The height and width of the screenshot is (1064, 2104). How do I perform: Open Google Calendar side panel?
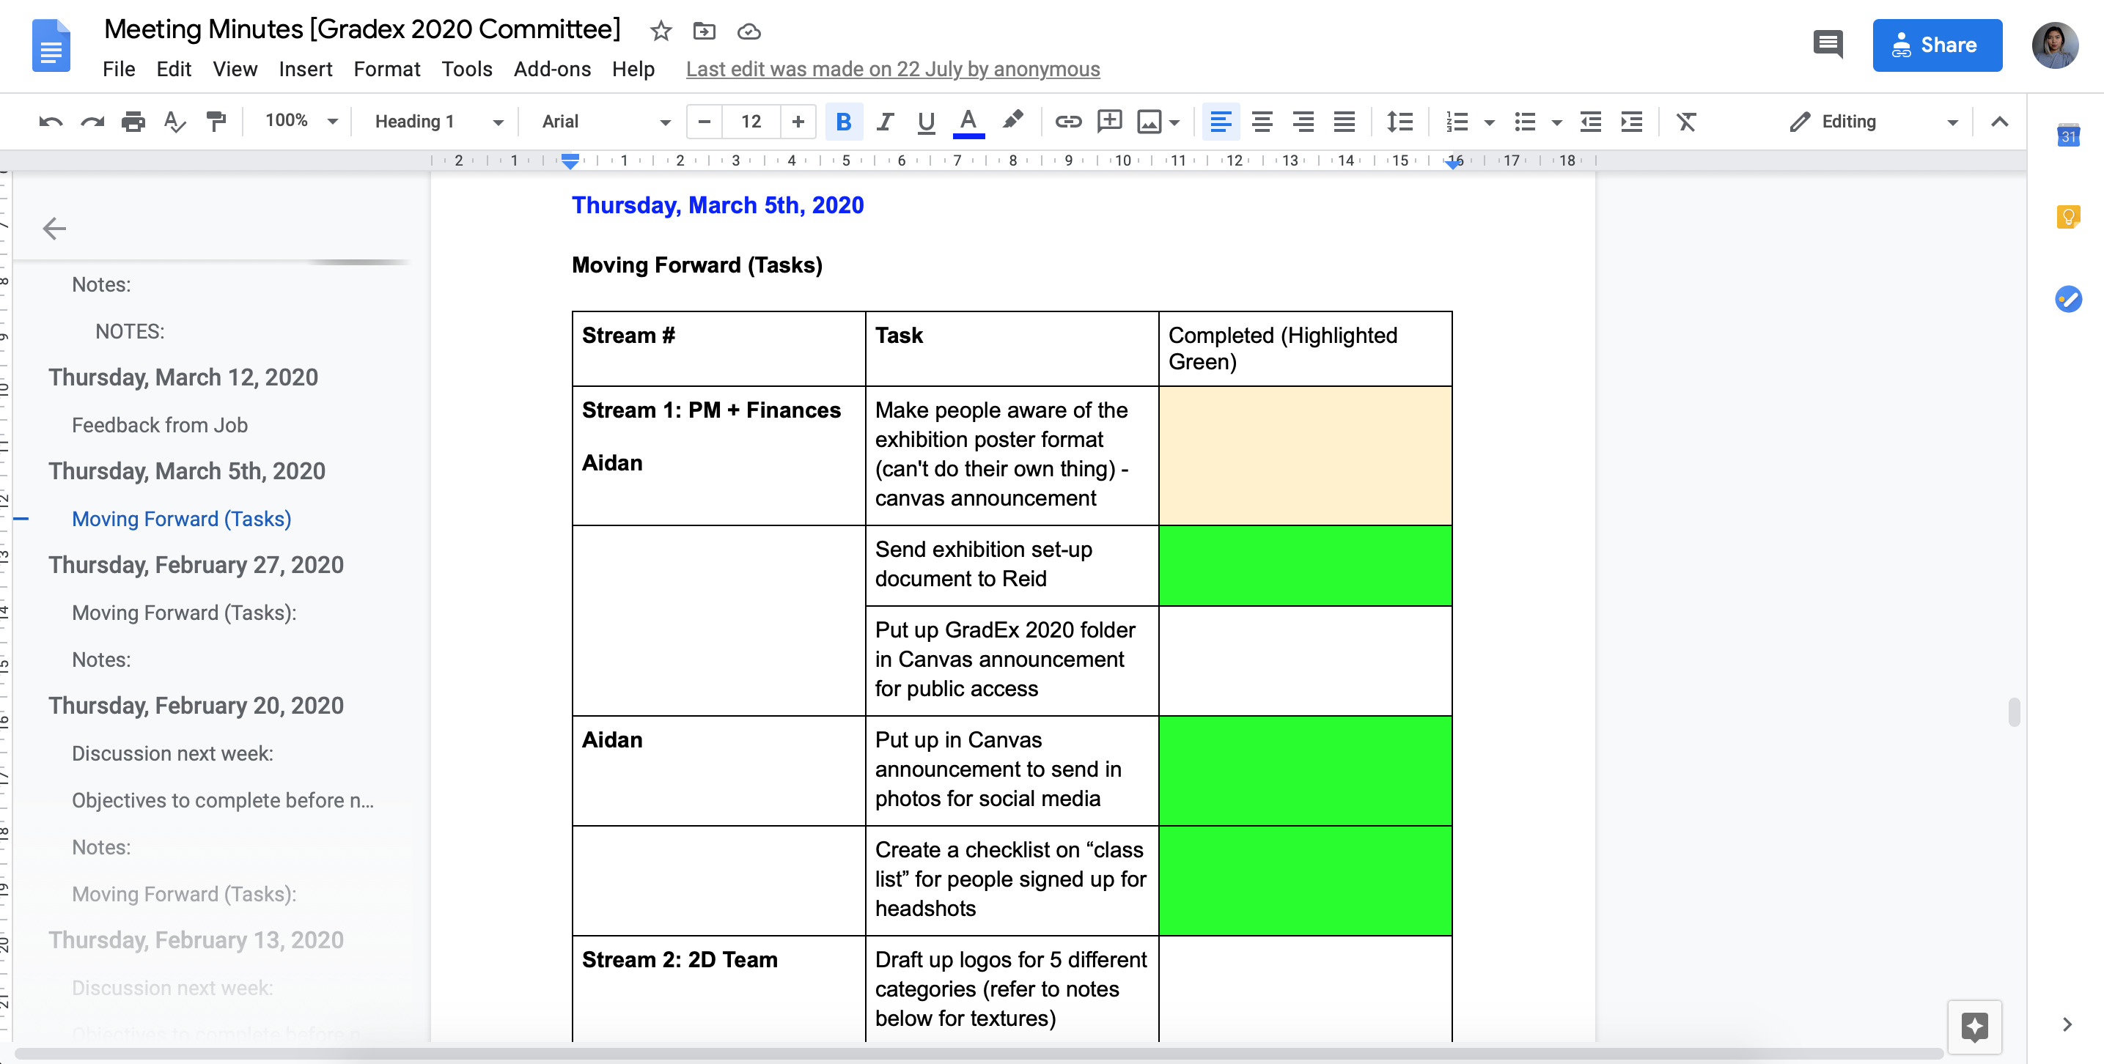pyautogui.click(x=2069, y=135)
